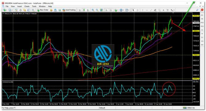This screenshot has width=206, height=111.
Task: Click the connection status 3988/2 kb
Action: pyautogui.click(x=189, y=108)
